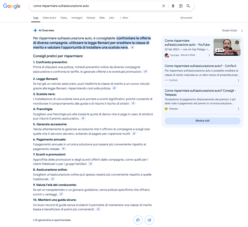Open the options menu for the Telepass result

[x=238, y=109]
